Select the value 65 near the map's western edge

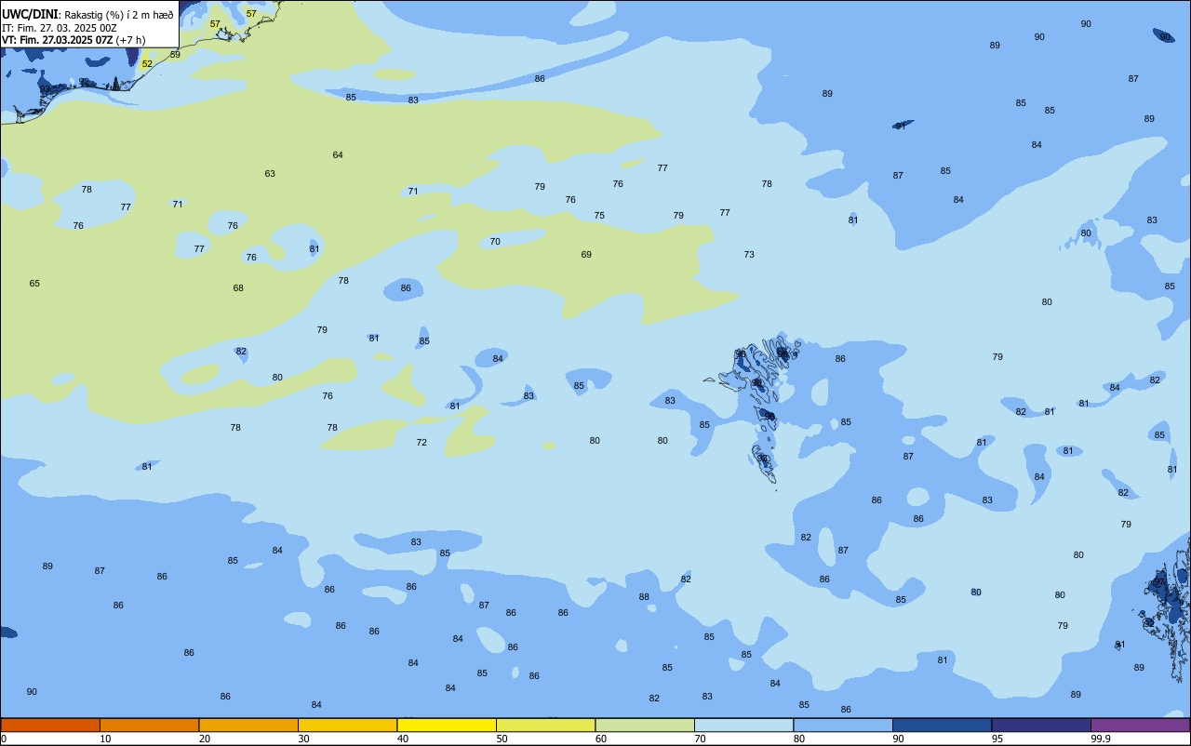point(34,284)
